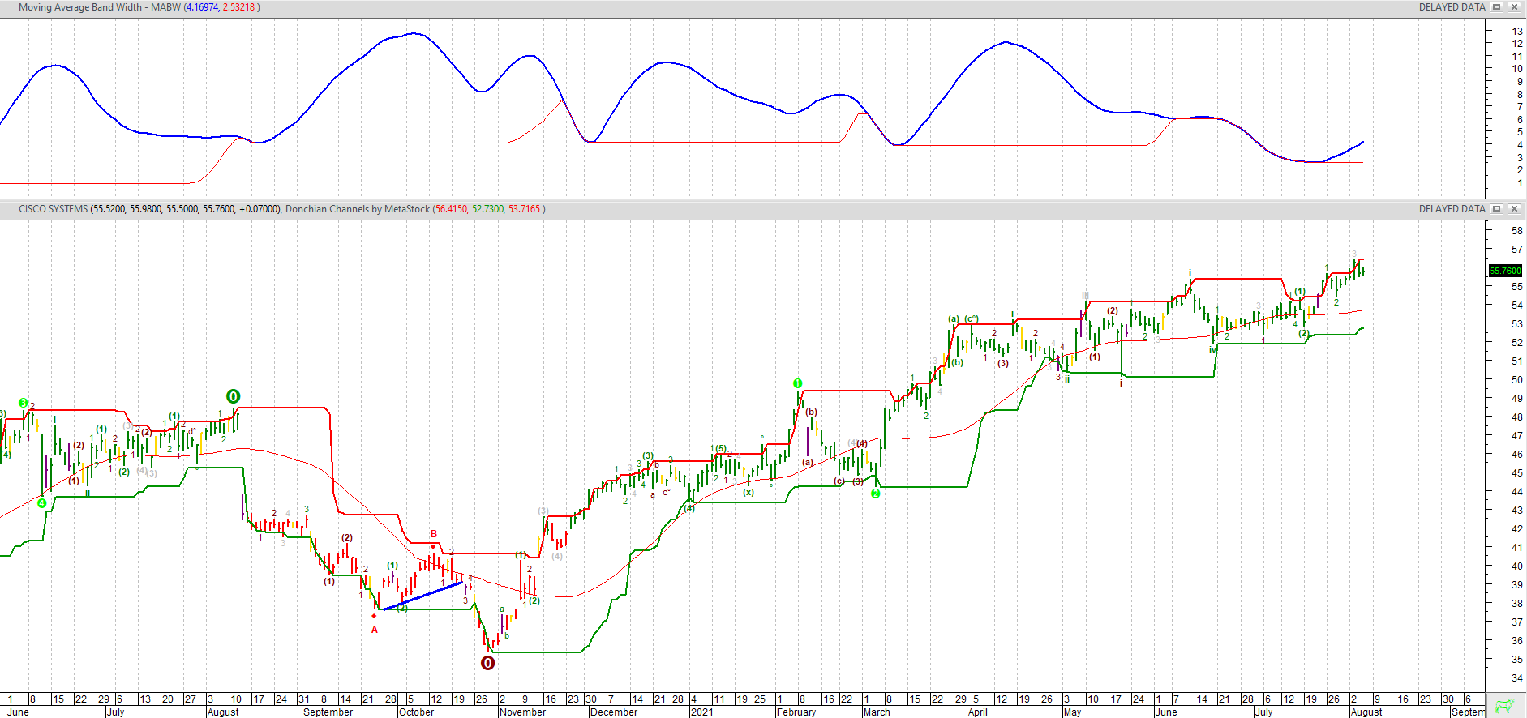Viewport: 1527px width, 718px height.
Task: Click the Donchian Channels by MetaStock label
Action: (358, 209)
